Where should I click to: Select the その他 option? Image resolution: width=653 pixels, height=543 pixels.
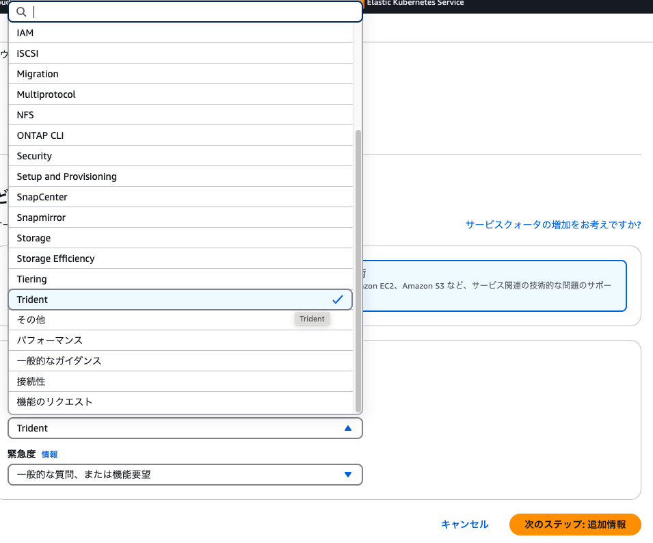point(181,320)
